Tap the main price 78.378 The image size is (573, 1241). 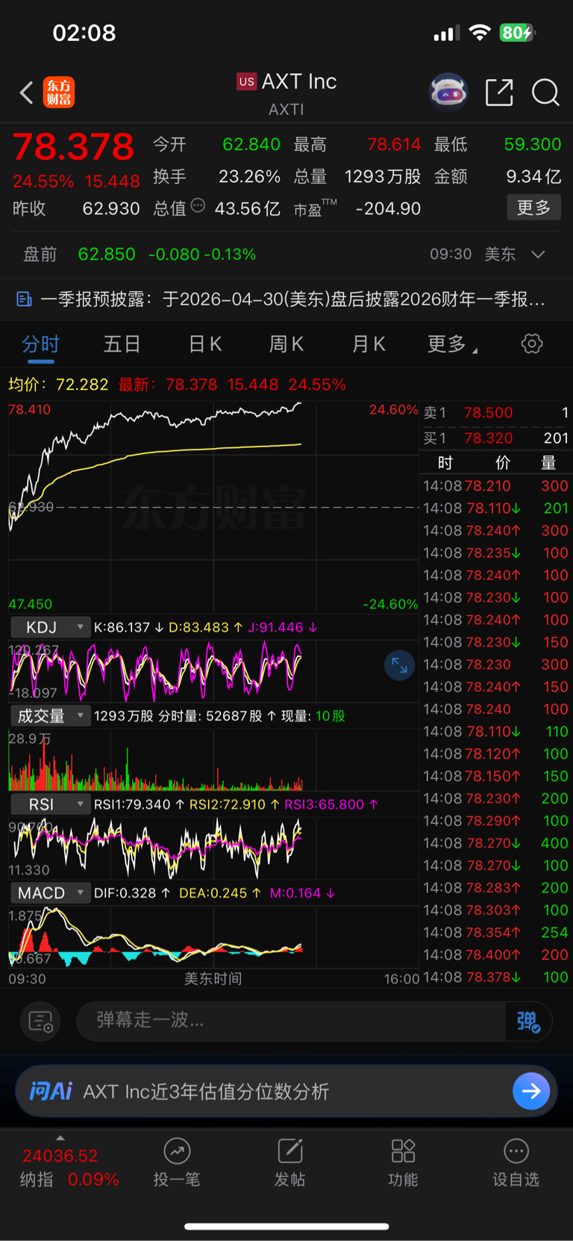pyautogui.click(x=73, y=146)
